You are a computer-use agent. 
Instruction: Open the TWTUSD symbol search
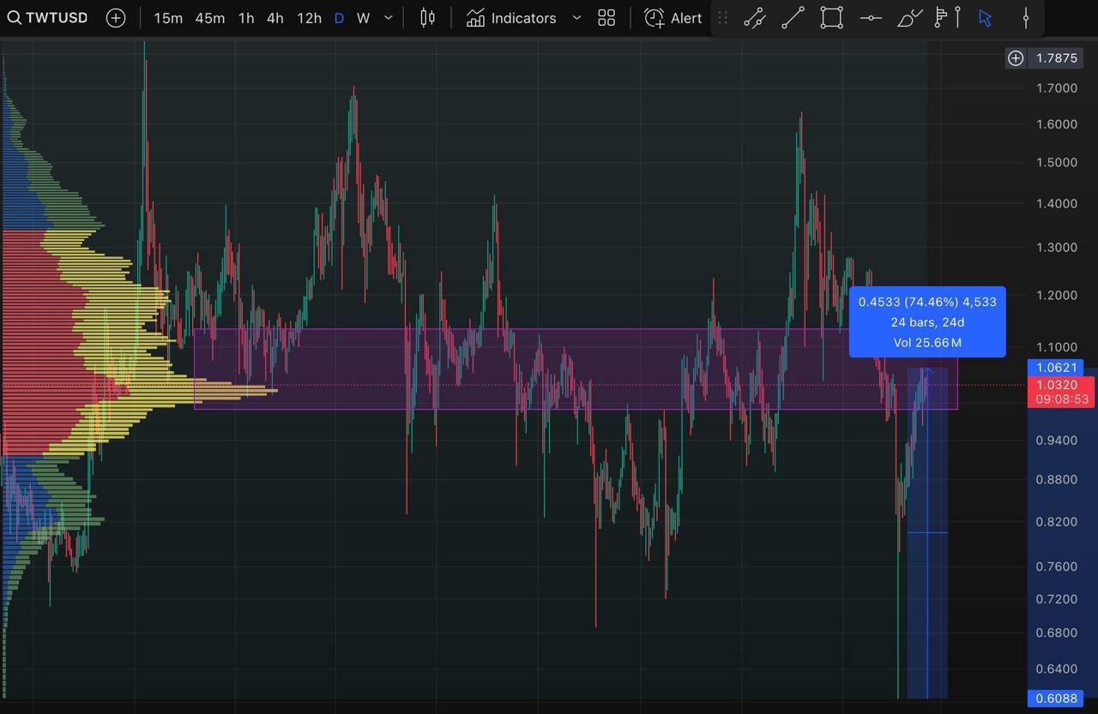pyautogui.click(x=47, y=17)
